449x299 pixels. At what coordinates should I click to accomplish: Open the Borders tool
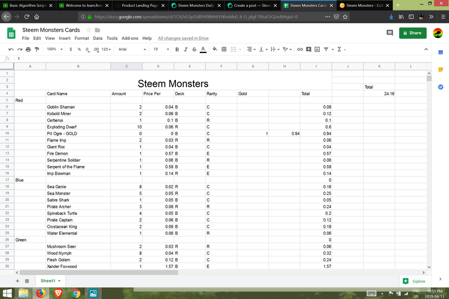[224, 50]
